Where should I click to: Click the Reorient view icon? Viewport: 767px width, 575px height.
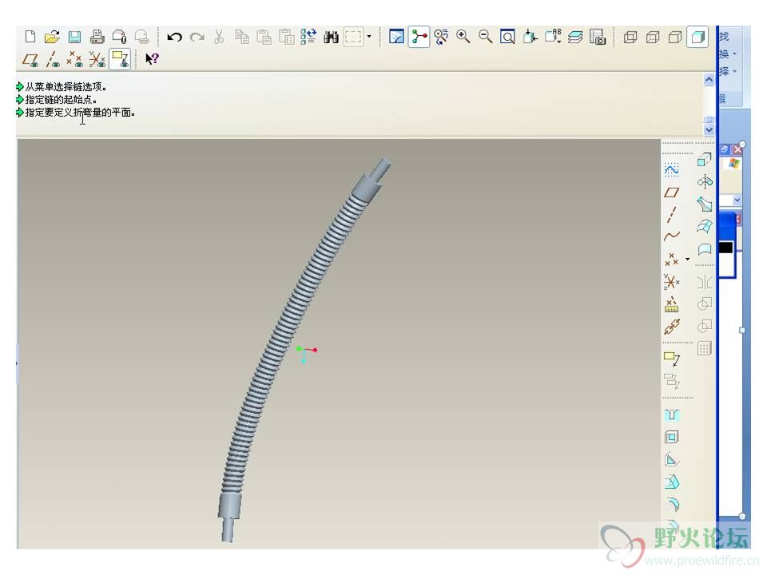click(x=530, y=37)
